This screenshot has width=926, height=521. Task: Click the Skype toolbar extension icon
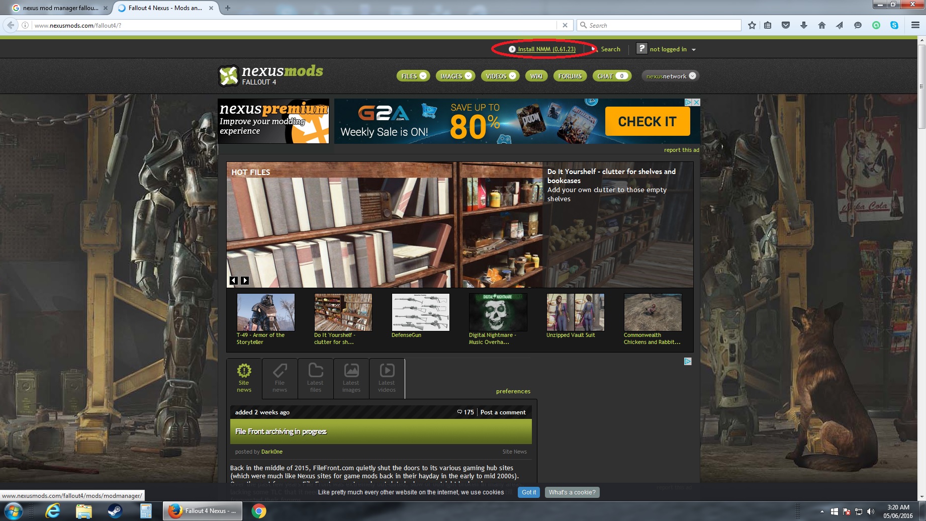pyautogui.click(x=894, y=25)
